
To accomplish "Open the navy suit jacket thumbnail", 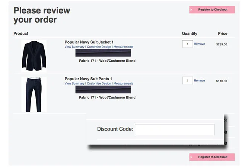I will pos(34,55).
